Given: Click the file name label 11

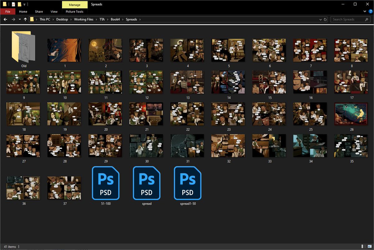Looking at the screenshot, I should 106,98.
